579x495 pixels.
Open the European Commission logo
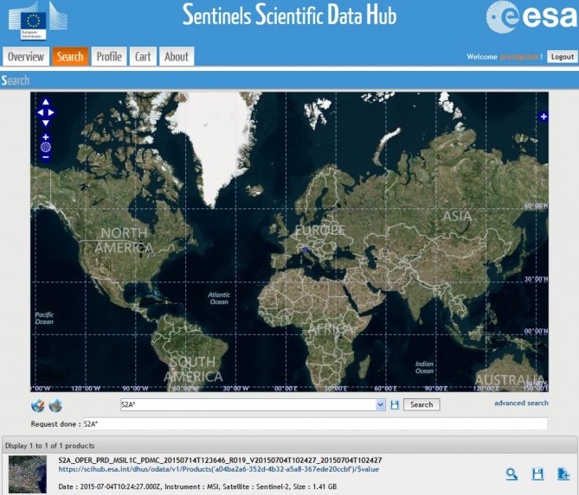(x=38, y=21)
